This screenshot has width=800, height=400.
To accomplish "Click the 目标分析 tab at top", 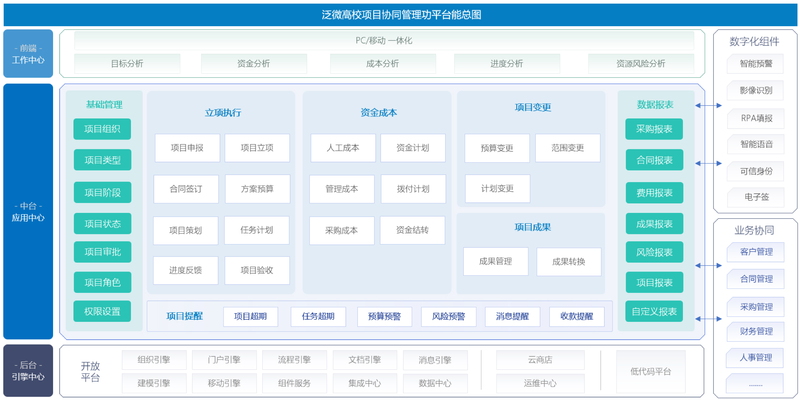I will click(x=127, y=64).
